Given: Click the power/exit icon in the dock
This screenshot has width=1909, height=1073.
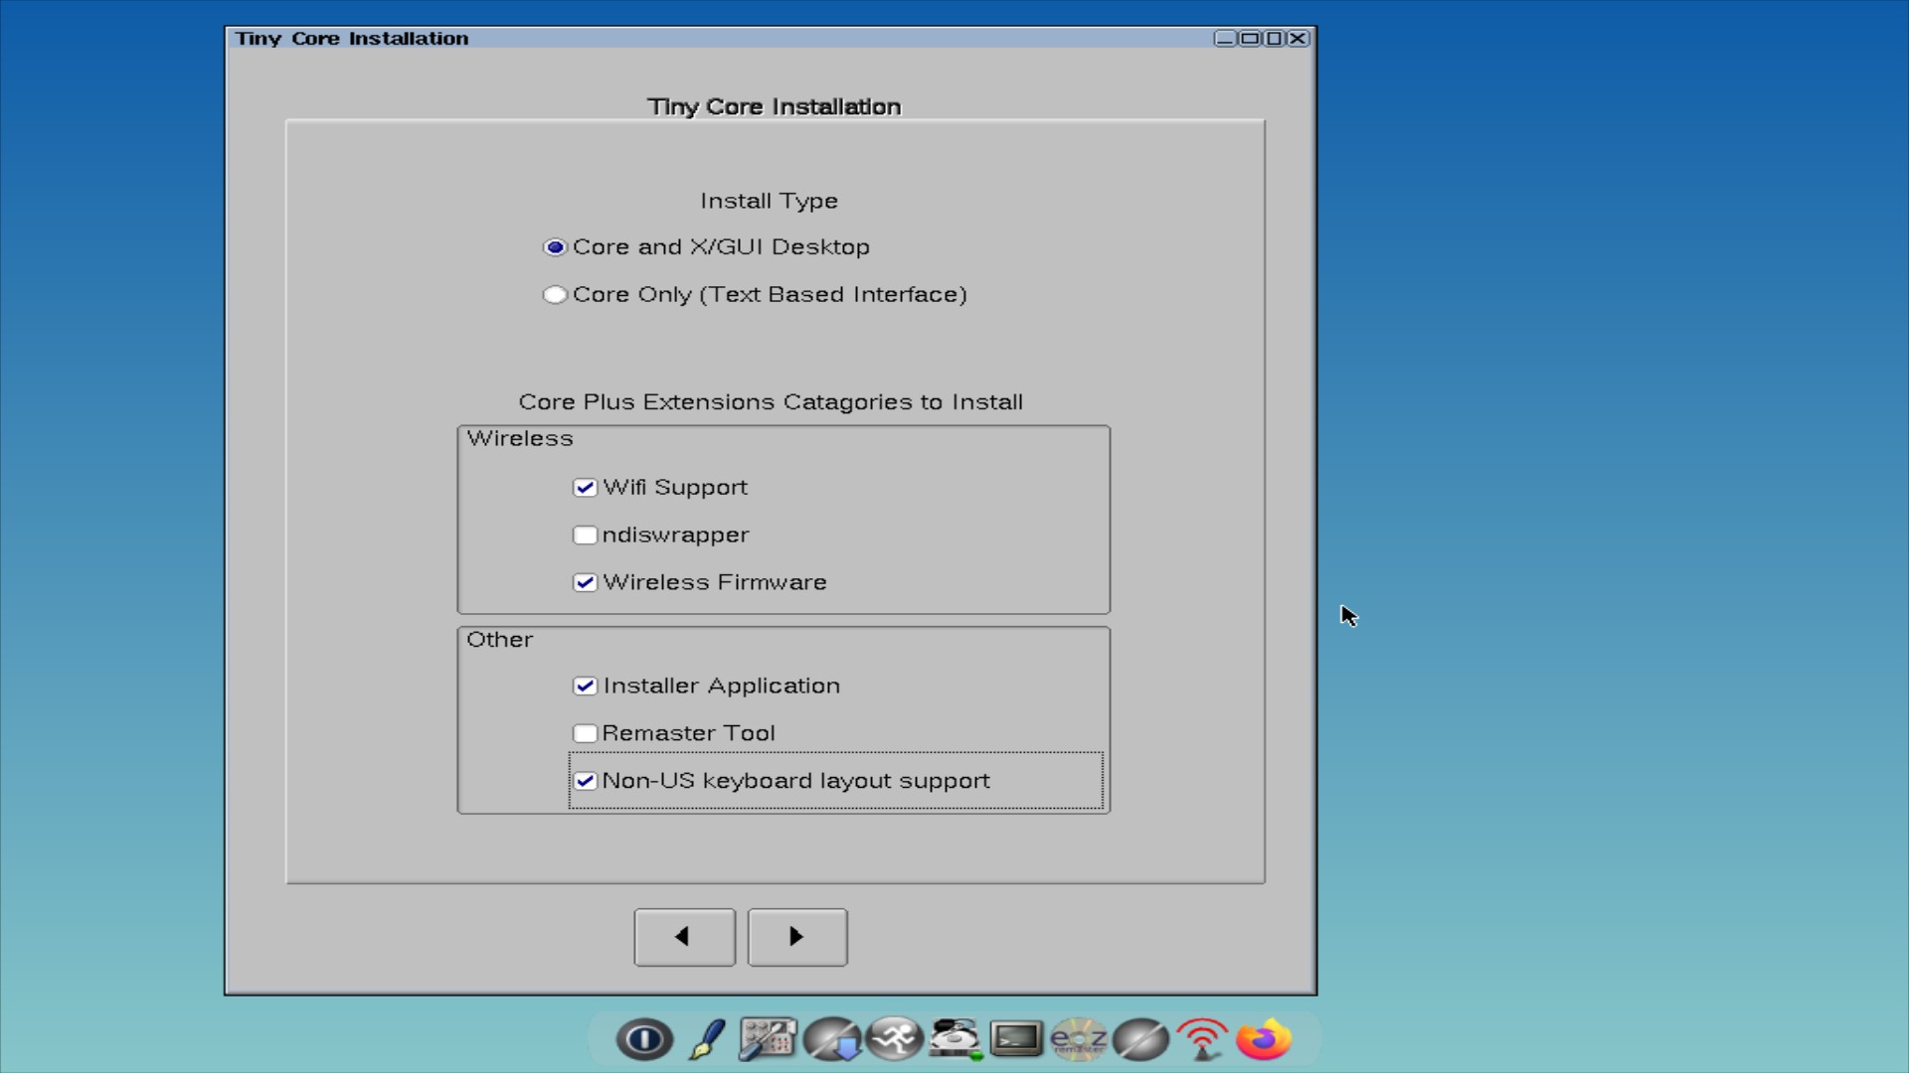Looking at the screenshot, I should point(644,1039).
